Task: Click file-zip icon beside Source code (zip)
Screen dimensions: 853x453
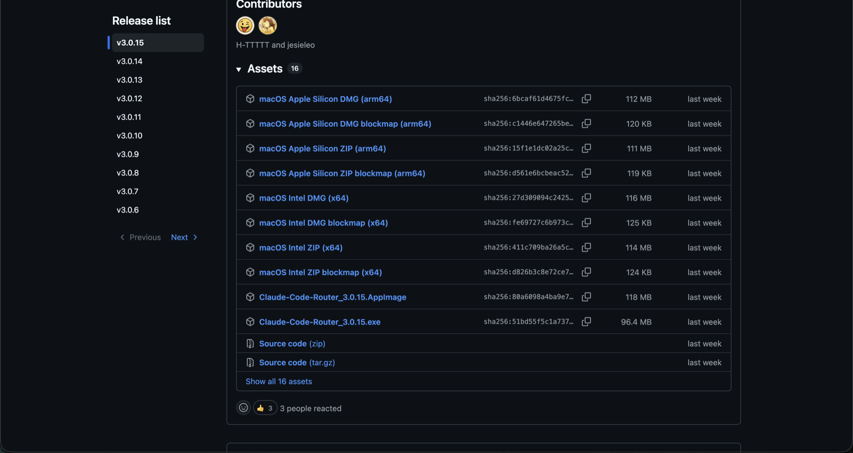Action: pos(250,344)
